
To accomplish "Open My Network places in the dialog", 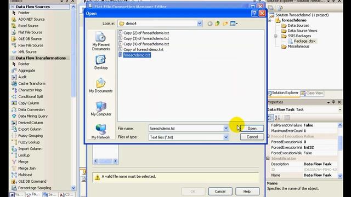I will click(101, 132).
